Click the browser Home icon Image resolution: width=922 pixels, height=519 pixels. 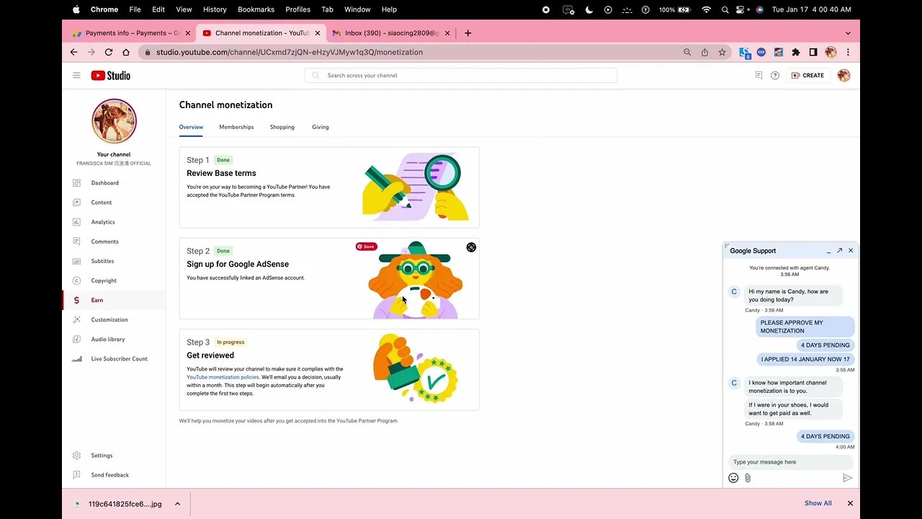[x=126, y=52]
